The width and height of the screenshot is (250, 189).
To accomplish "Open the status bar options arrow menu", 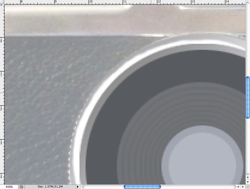I will pyautogui.click(x=78, y=187).
